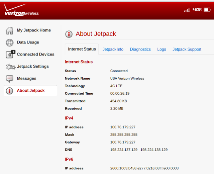The height and width of the screenshot is (174, 214).
Task: Switch to the Diagnostics tab
Action: pyautogui.click(x=140, y=49)
